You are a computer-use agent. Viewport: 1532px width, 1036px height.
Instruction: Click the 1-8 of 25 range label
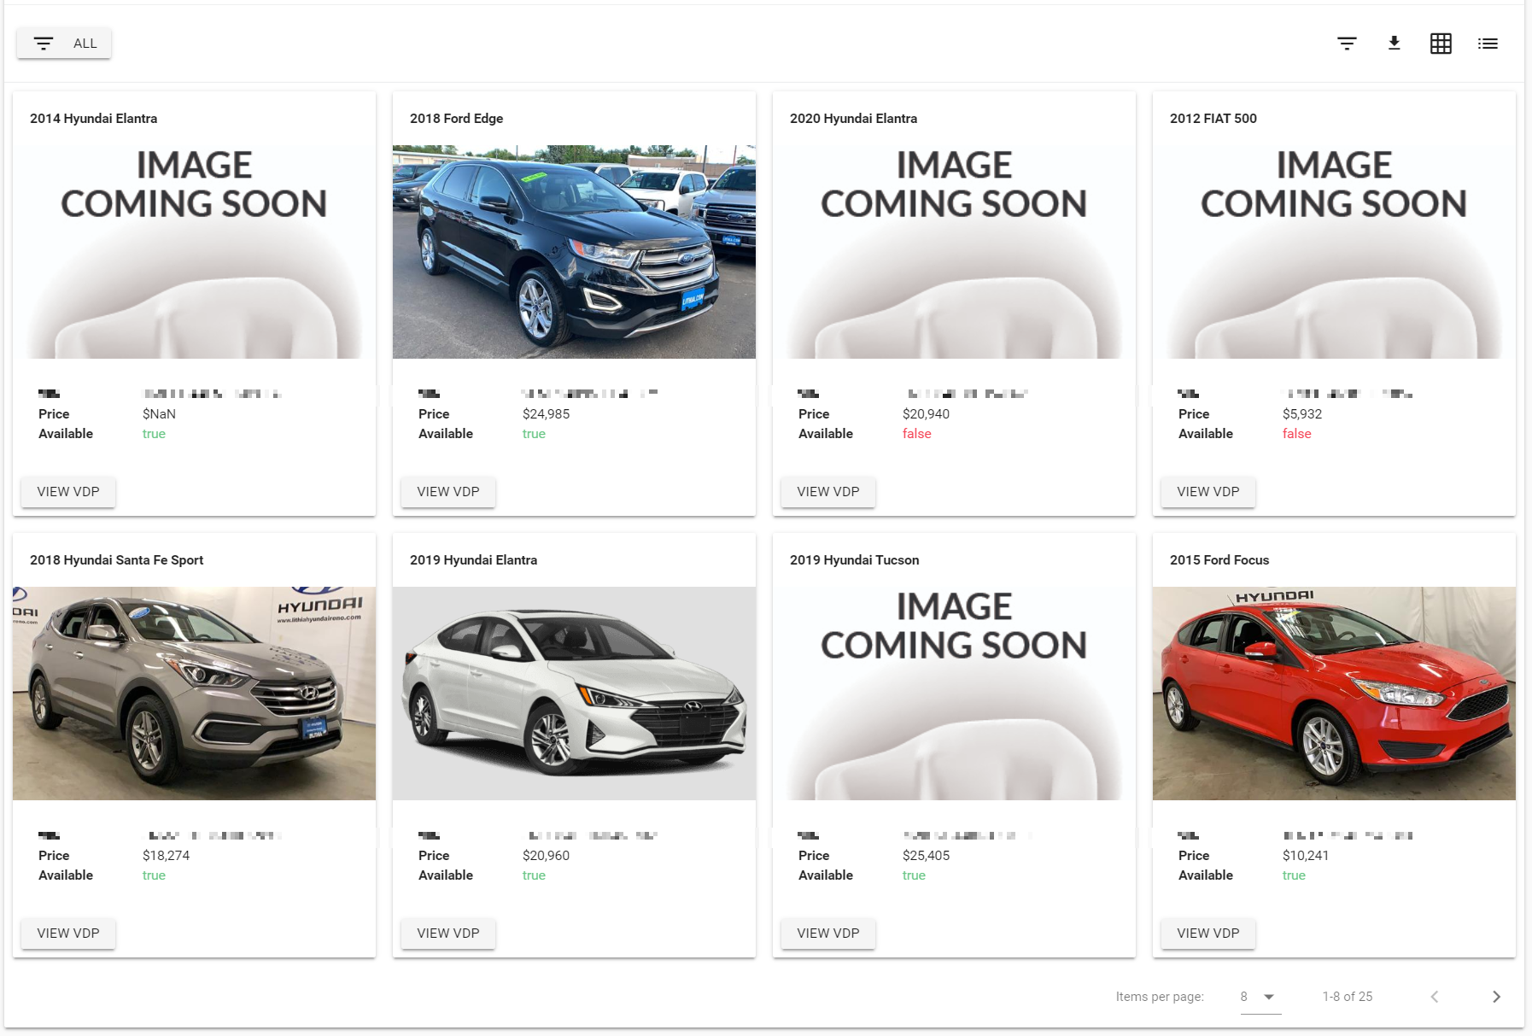[1348, 997]
